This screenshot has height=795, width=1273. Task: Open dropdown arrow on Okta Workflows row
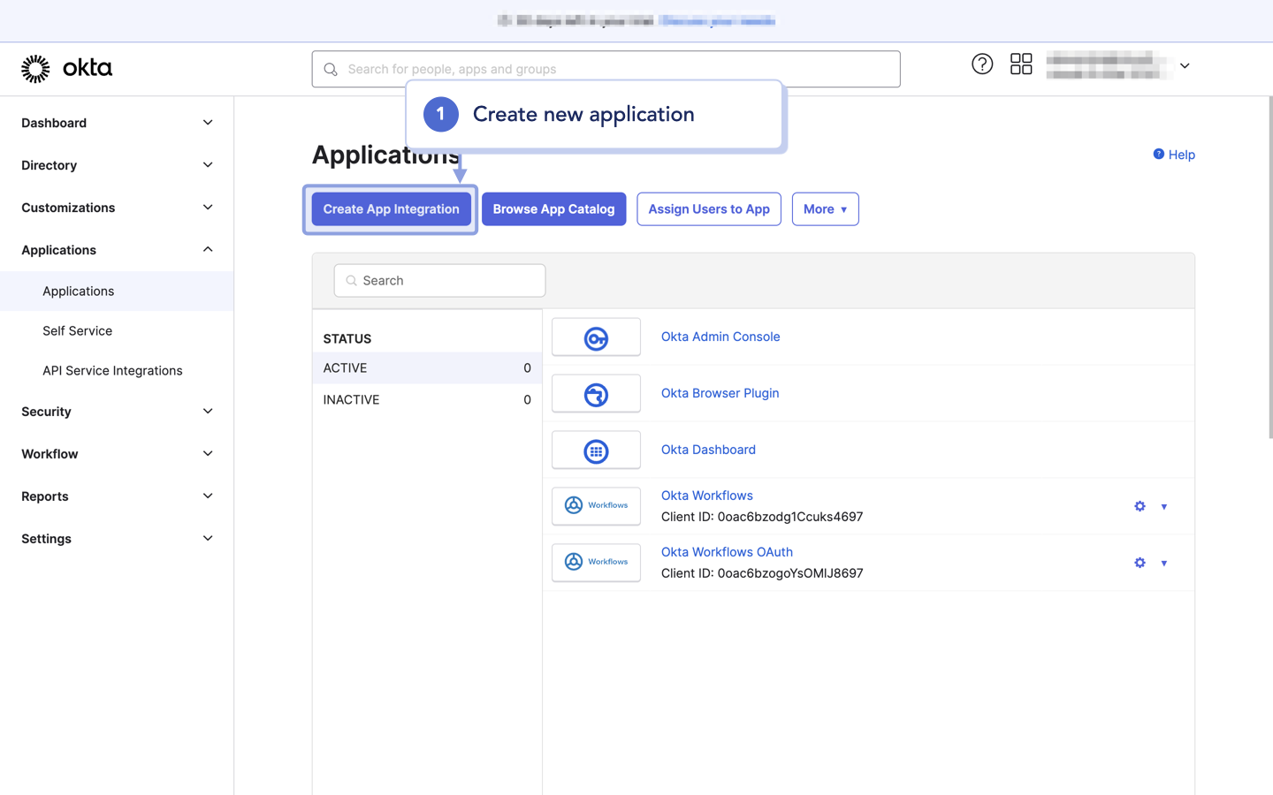tap(1164, 506)
